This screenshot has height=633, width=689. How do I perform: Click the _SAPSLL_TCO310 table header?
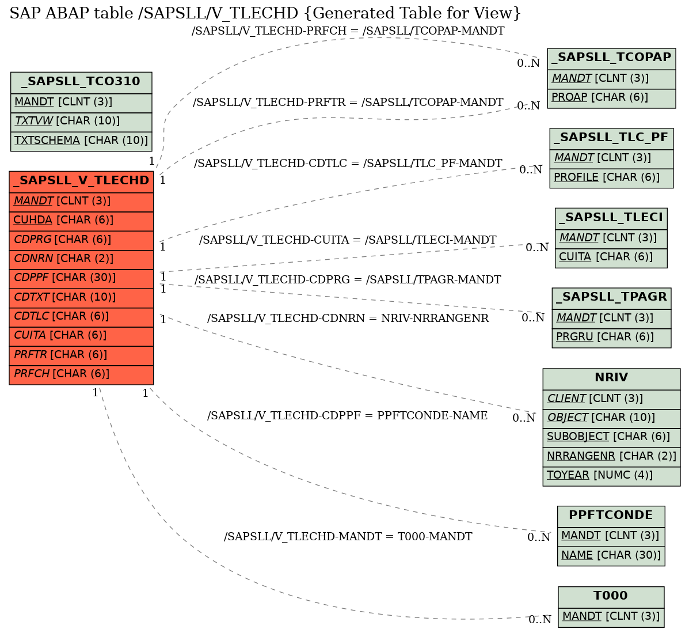81,82
